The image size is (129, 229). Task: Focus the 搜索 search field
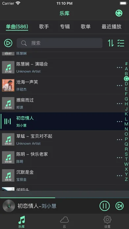[60, 43]
